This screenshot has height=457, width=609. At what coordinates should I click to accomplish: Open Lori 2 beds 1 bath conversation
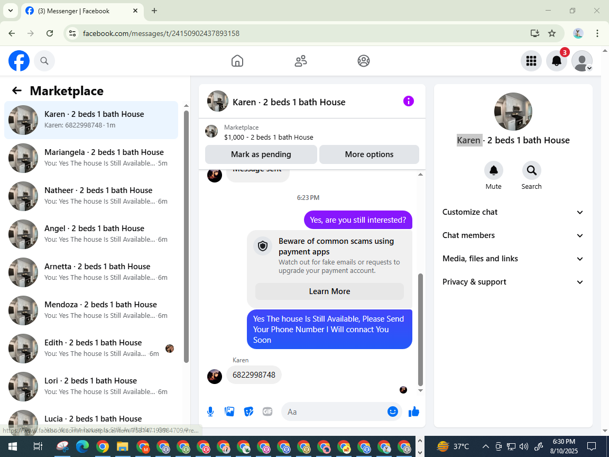point(91,387)
